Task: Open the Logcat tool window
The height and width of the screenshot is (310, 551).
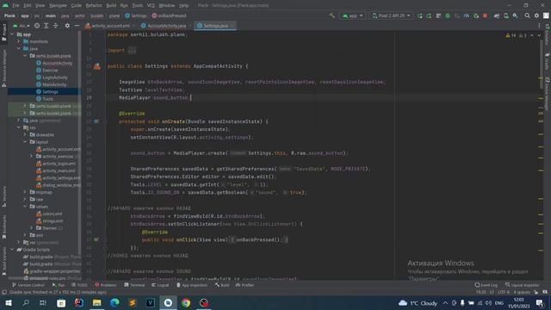Action: coord(160,285)
